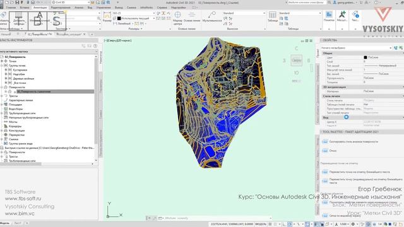The image size is (404, 227).
Task: Select Характерные линии in the tree
Action: (21, 100)
